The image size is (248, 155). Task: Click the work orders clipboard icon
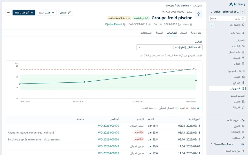tap(243, 52)
